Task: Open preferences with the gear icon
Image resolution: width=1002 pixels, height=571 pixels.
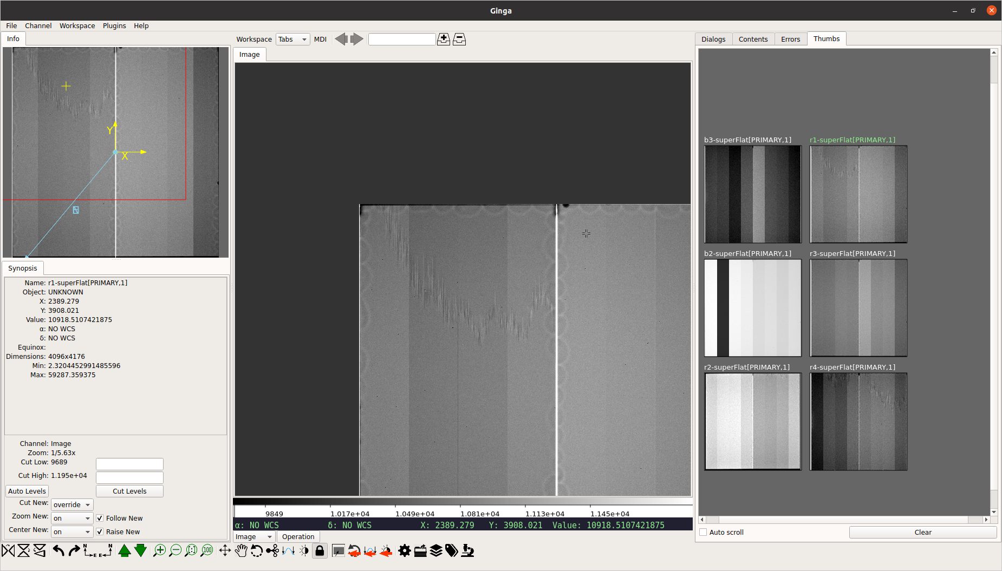Action: tap(404, 551)
